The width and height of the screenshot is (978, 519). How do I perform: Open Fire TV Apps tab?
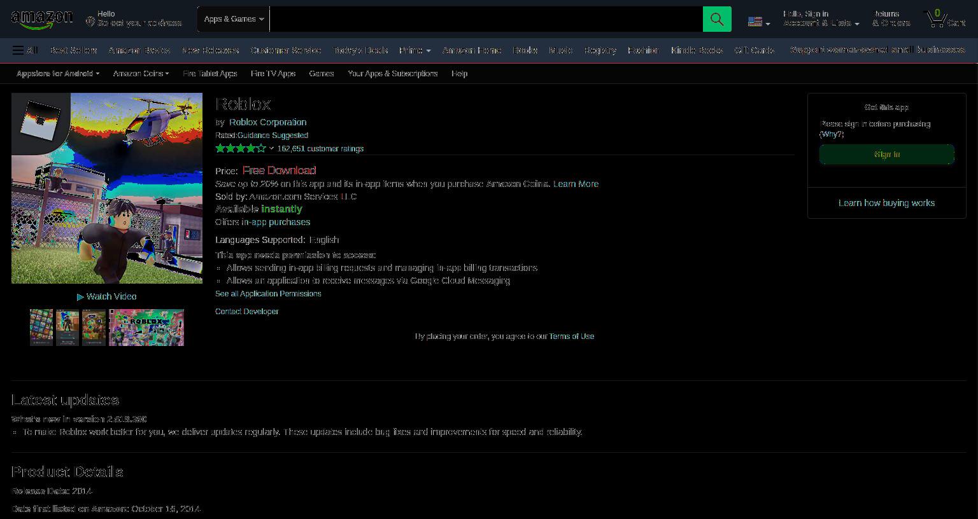(273, 74)
